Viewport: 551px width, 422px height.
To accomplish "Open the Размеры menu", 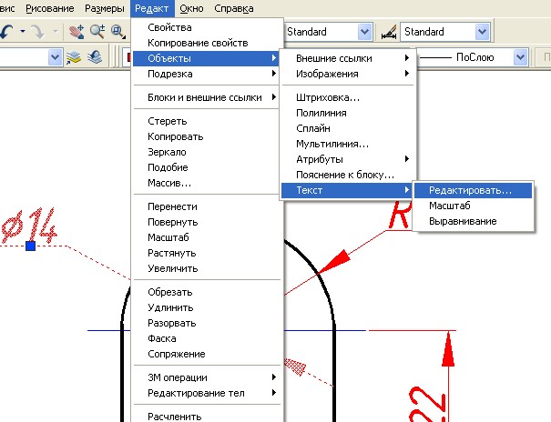I will (x=105, y=8).
